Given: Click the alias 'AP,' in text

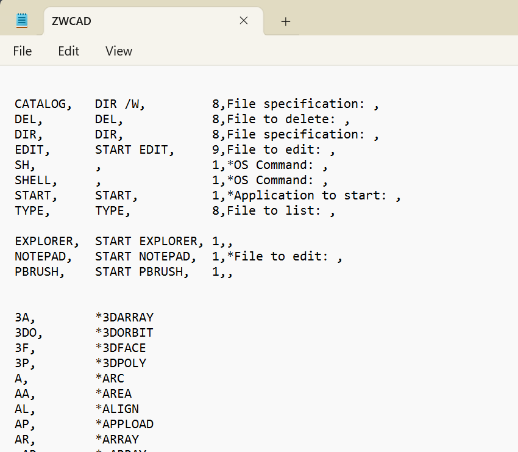Looking at the screenshot, I should [x=25, y=424].
